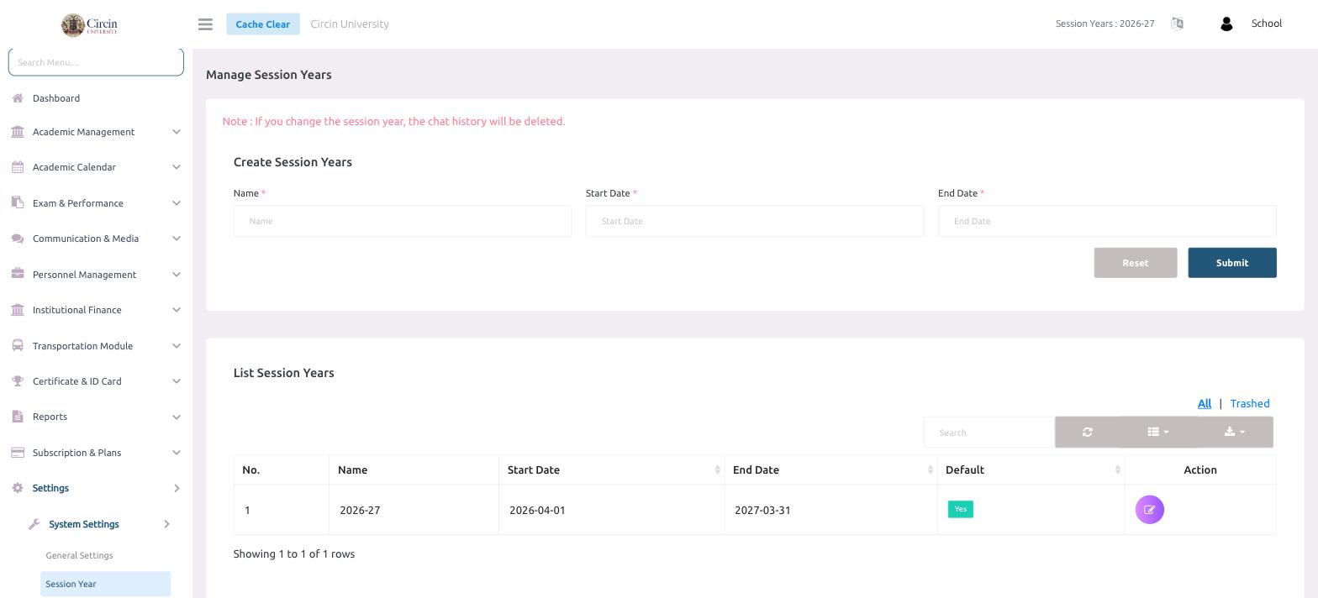Open the table columns dropdown
This screenshot has height=598, width=1318.
click(1157, 432)
